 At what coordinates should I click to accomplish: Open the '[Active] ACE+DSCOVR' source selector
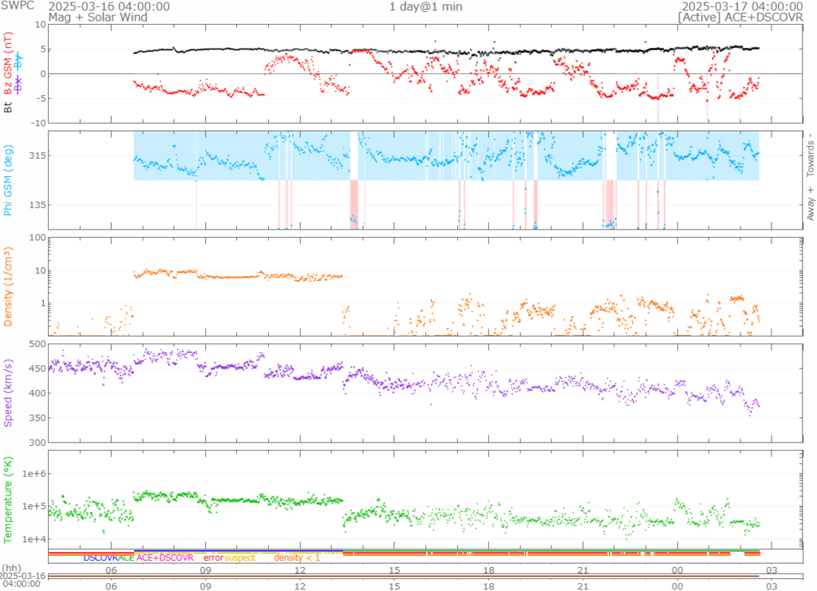[746, 17]
